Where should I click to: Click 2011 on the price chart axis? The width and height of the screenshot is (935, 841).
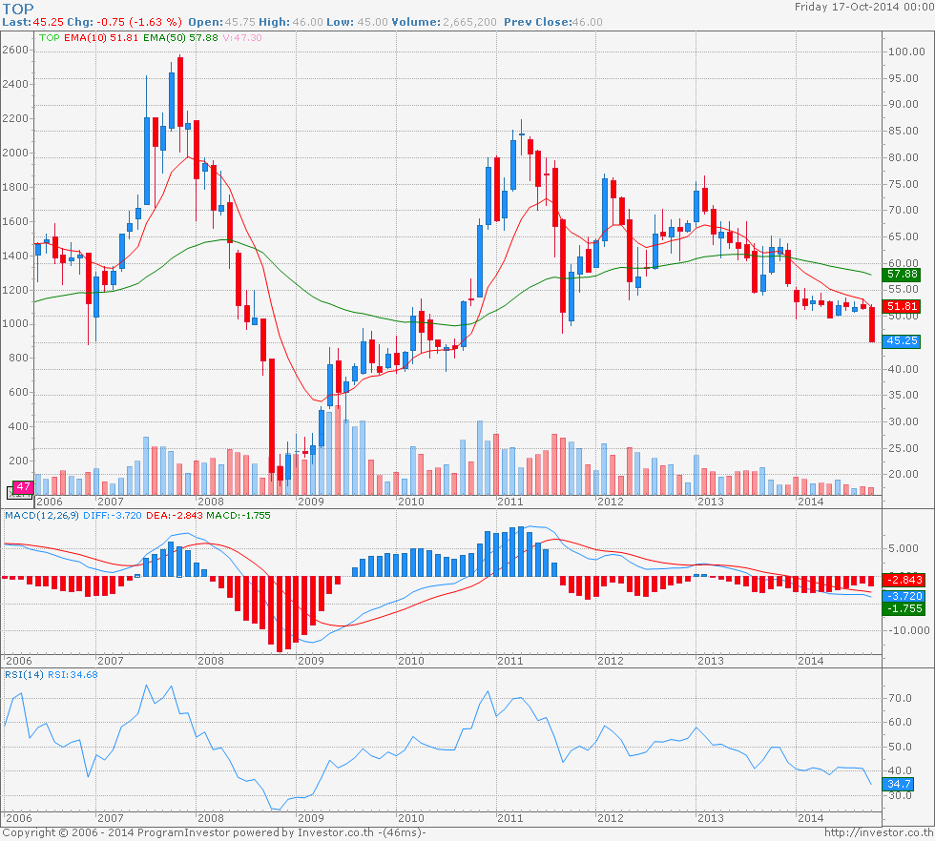click(510, 502)
